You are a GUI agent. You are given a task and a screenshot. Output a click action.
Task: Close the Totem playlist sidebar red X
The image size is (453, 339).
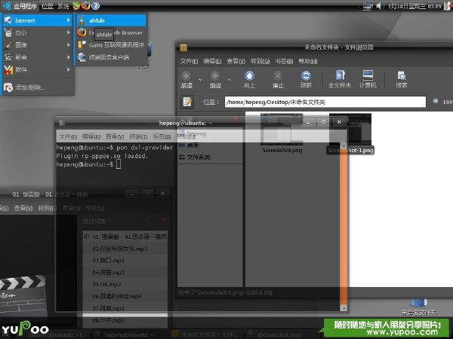click(x=164, y=221)
